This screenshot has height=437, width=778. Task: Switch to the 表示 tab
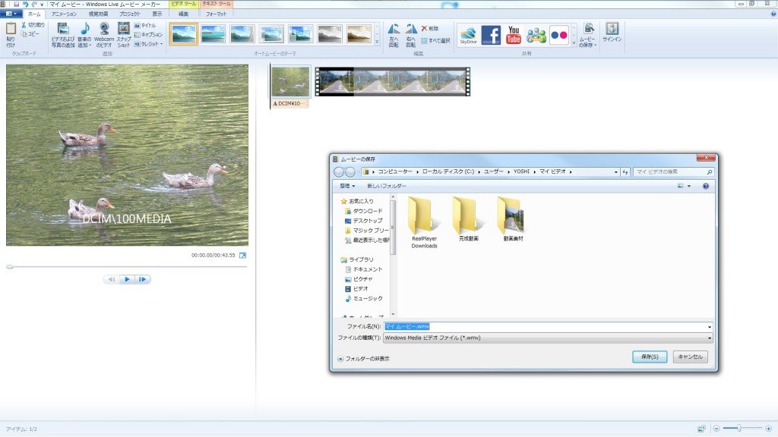click(x=157, y=14)
